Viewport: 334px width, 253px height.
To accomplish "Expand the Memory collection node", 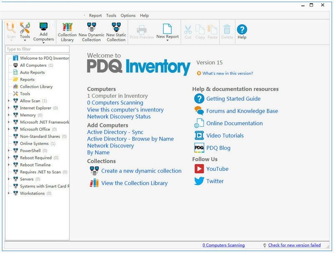I will coord(8,115).
